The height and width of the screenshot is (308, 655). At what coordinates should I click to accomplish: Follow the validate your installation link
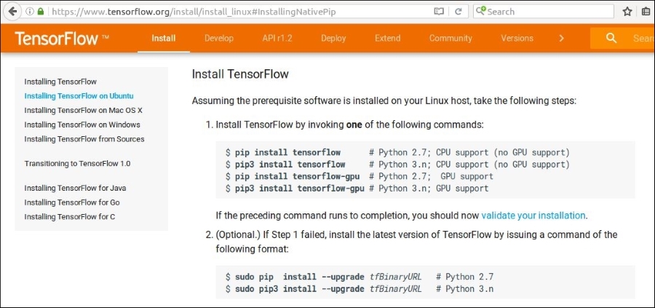533,216
